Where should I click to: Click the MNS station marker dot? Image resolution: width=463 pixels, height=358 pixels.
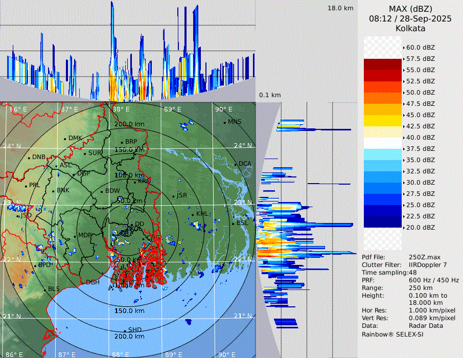[224, 122]
